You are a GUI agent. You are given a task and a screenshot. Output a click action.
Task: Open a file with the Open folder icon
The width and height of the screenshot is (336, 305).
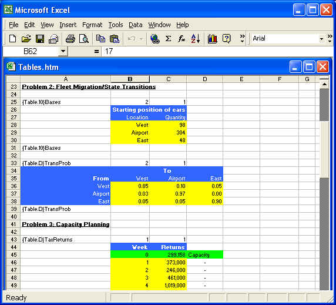tap(26, 39)
